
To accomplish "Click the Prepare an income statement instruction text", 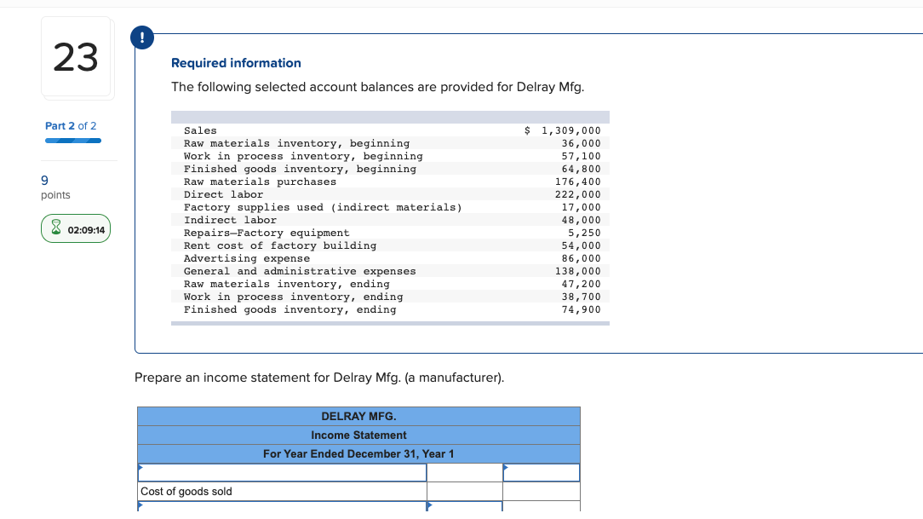I will tap(318, 377).
